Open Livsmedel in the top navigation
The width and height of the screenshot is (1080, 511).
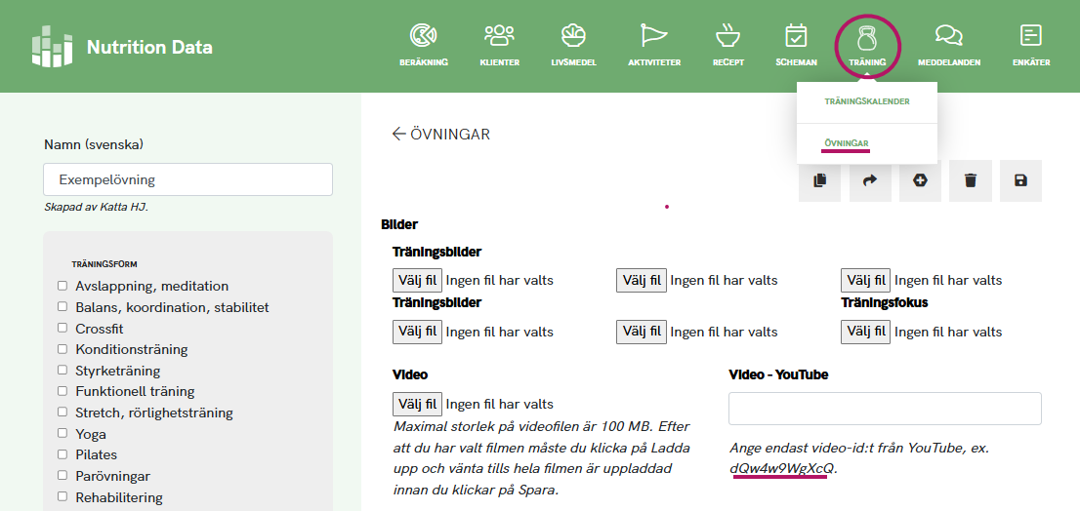tap(573, 45)
